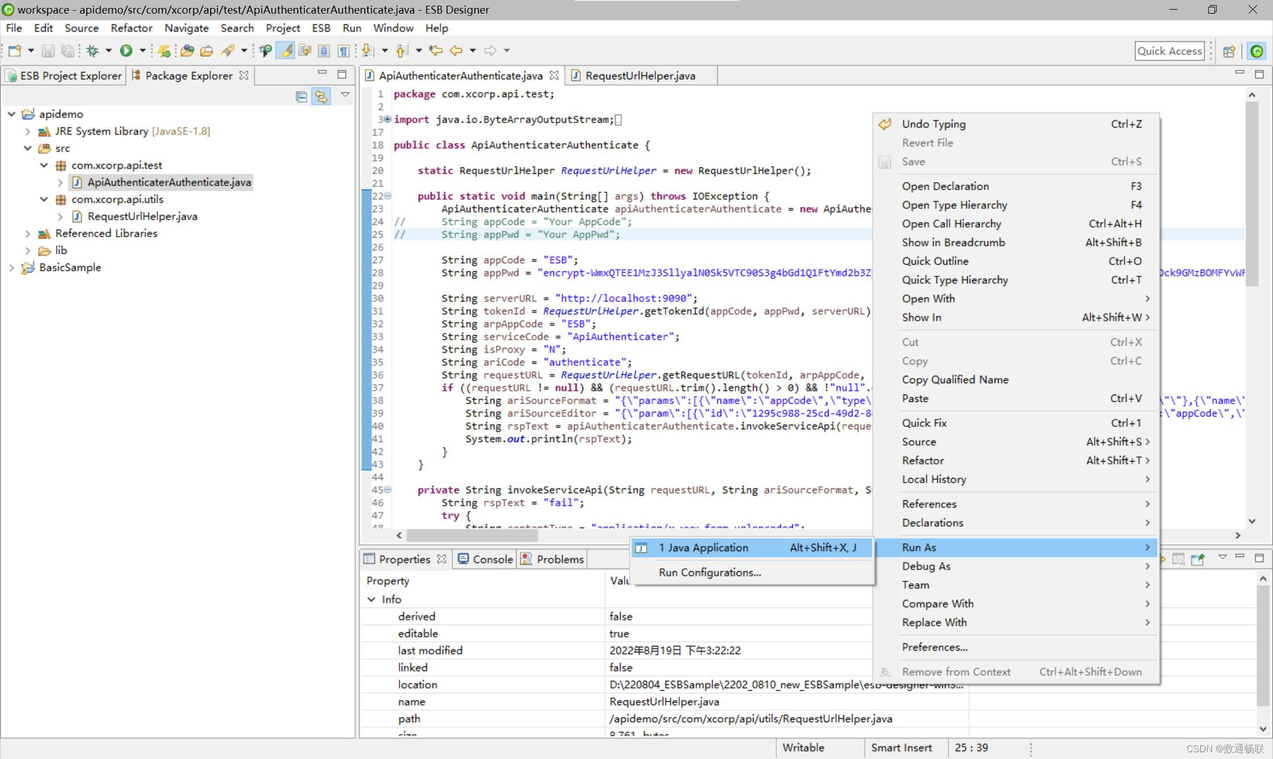The width and height of the screenshot is (1273, 759).
Task: Click the Last Edit Location icon
Action: pos(436,51)
